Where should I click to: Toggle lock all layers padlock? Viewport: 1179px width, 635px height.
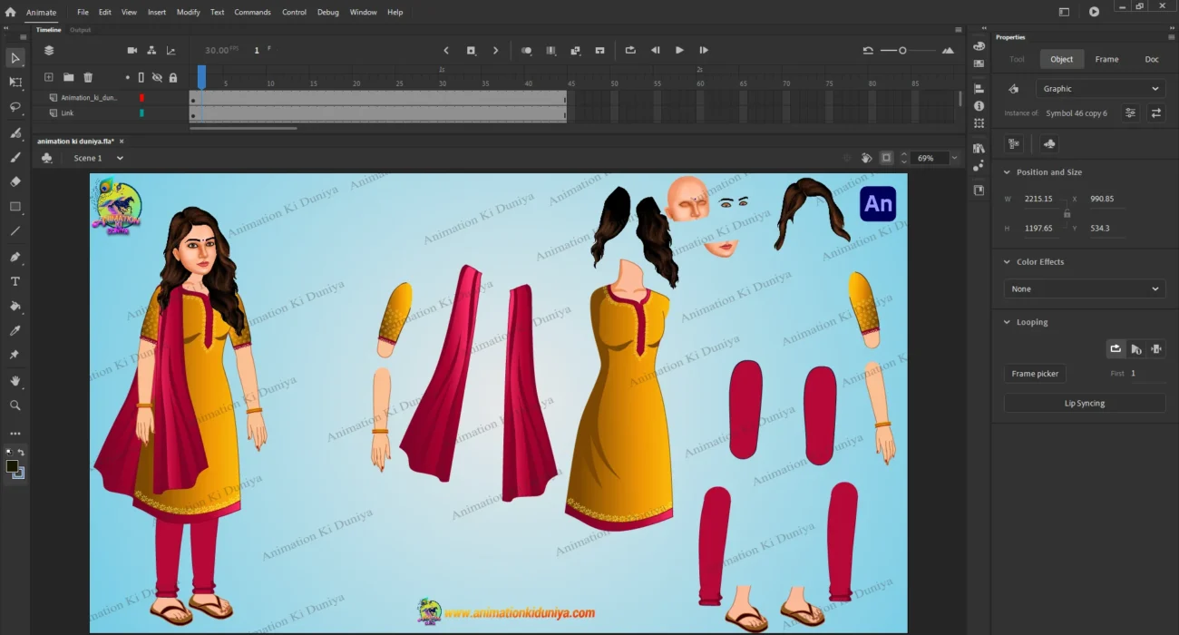(x=173, y=78)
